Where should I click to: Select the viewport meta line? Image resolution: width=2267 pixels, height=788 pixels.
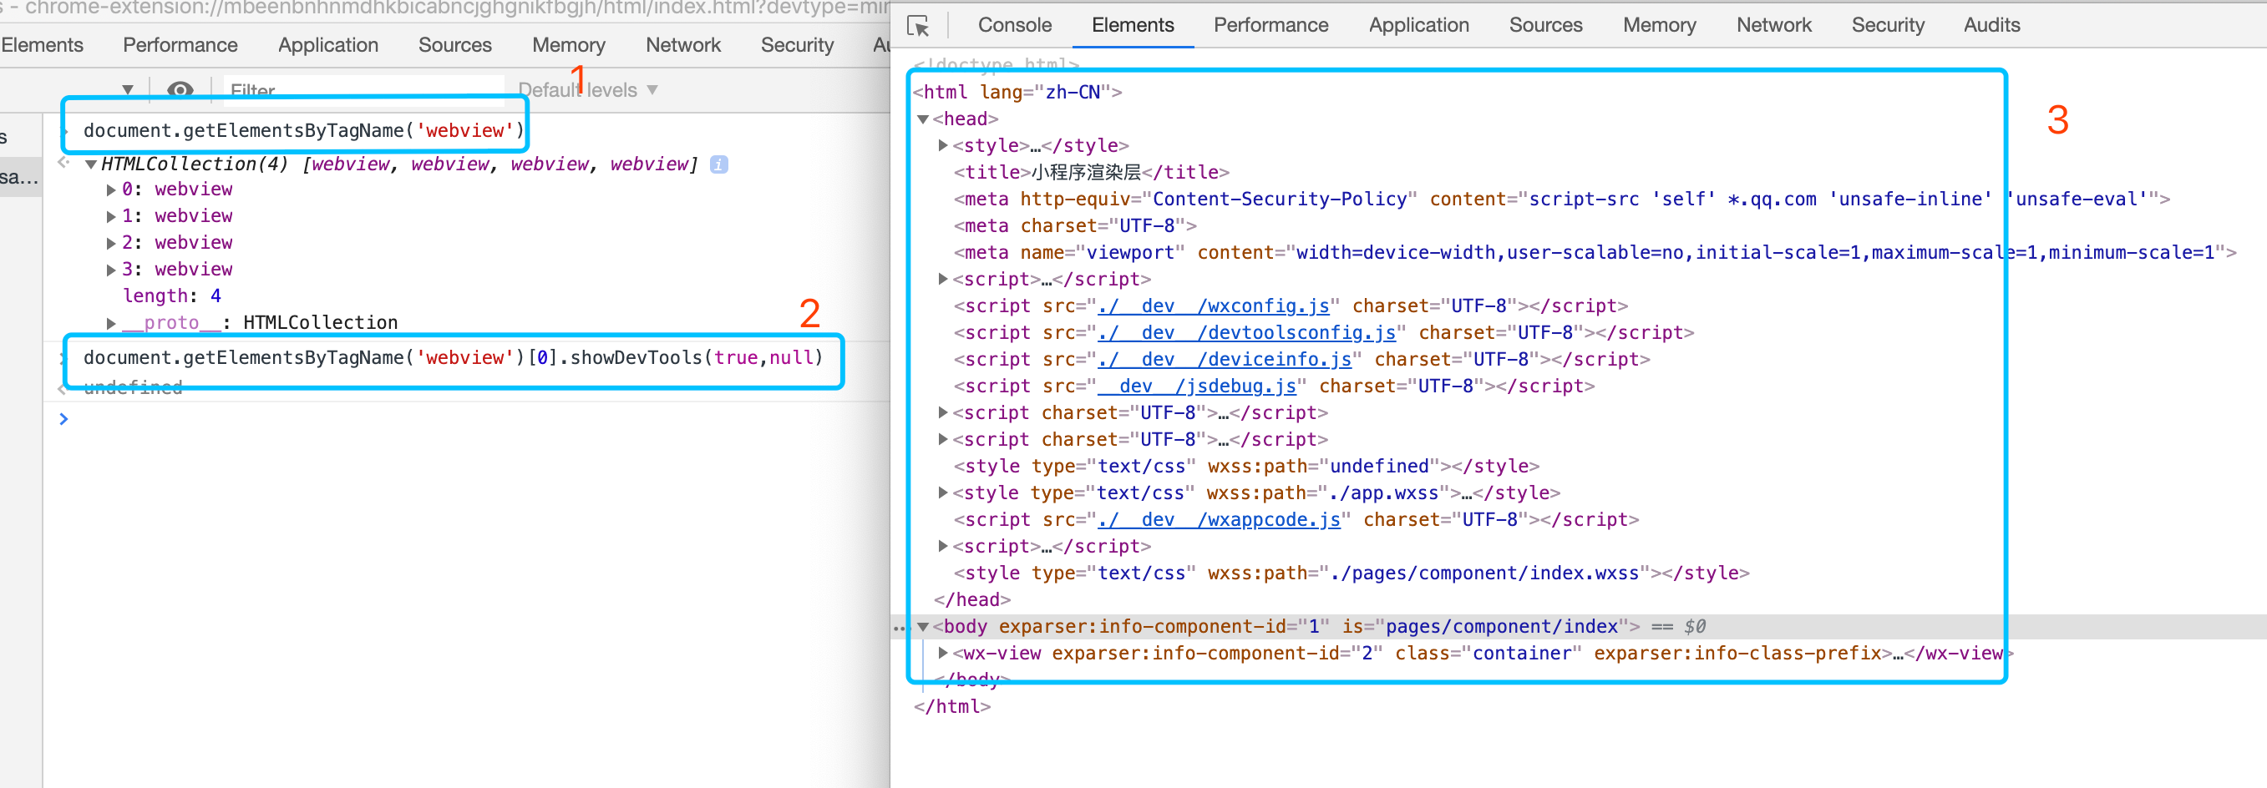click(x=1595, y=253)
